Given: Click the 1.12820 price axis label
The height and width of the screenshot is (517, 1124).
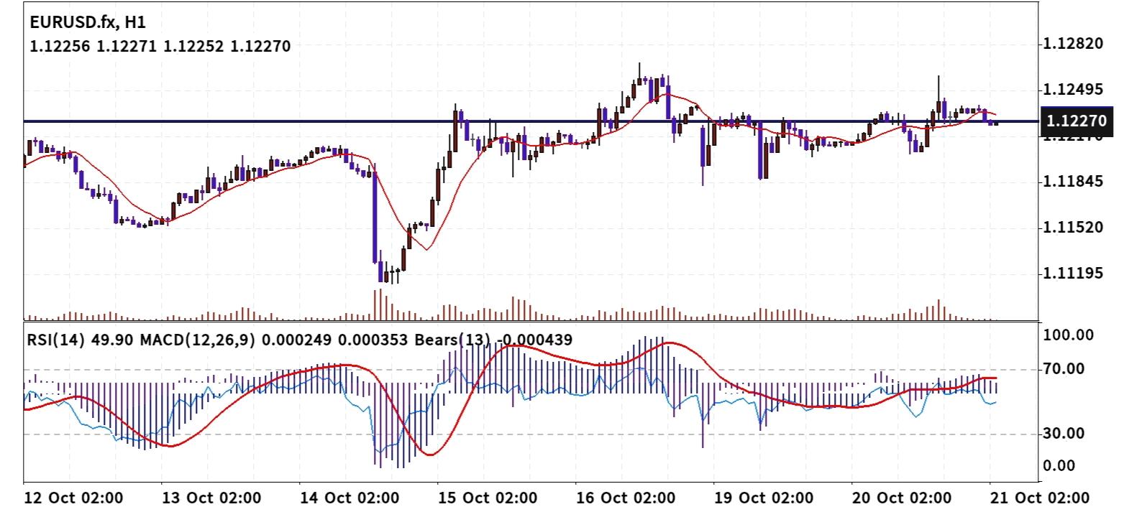Looking at the screenshot, I should pyautogui.click(x=1073, y=44).
